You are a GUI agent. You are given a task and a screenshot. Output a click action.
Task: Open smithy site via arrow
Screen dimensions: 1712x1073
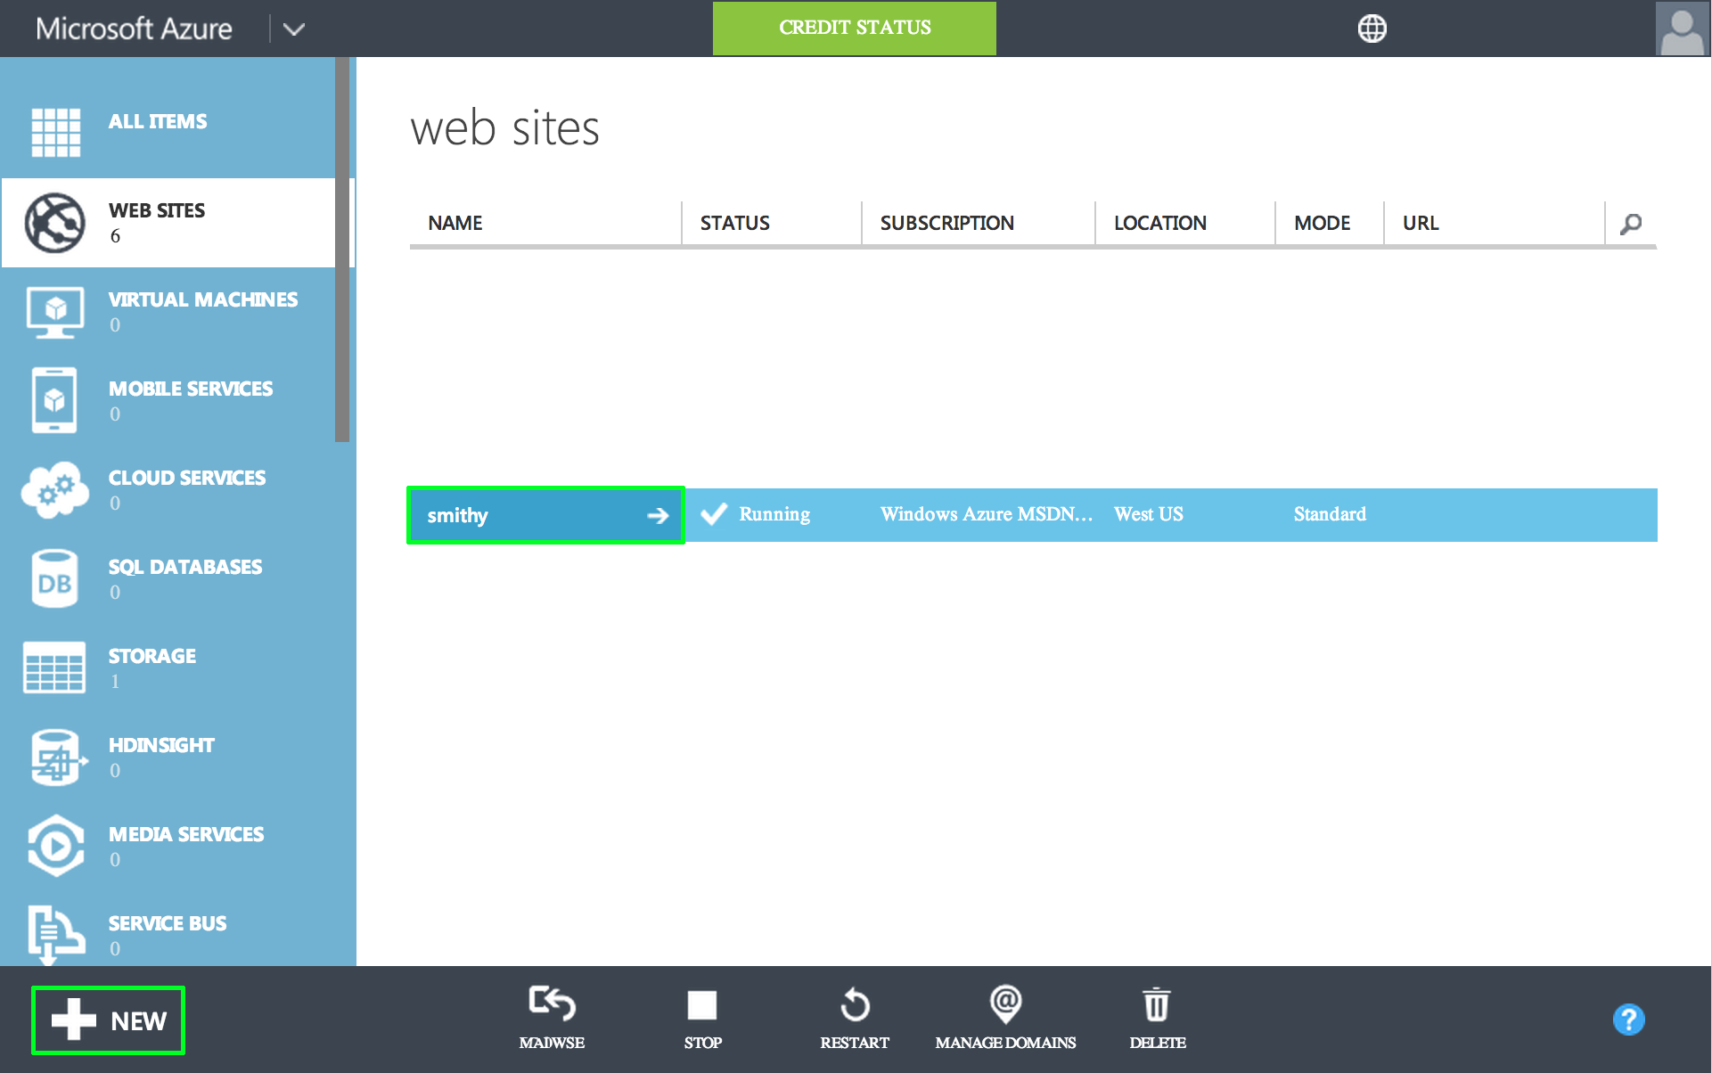point(658,515)
